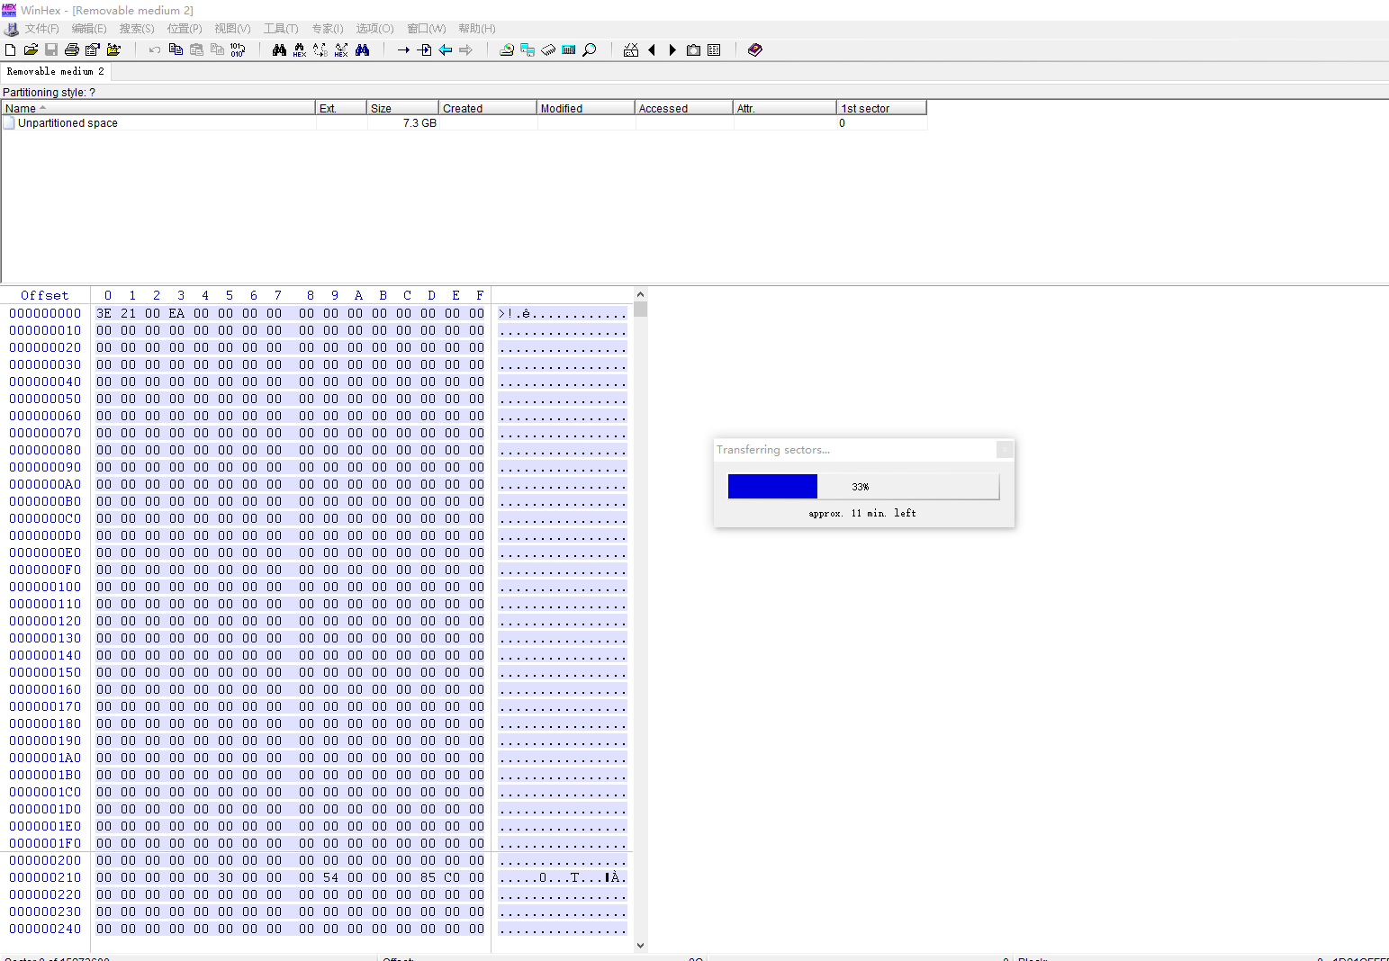This screenshot has height=961, width=1389.
Task: Click the Open Disk icon
Action: click(507, 50)
